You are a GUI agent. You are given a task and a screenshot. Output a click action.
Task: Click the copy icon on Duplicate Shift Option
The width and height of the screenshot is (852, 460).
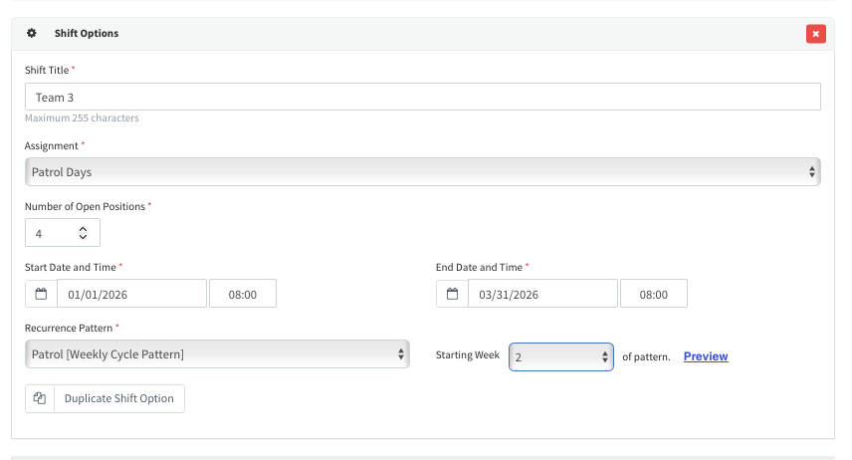[x=40, y=398]
